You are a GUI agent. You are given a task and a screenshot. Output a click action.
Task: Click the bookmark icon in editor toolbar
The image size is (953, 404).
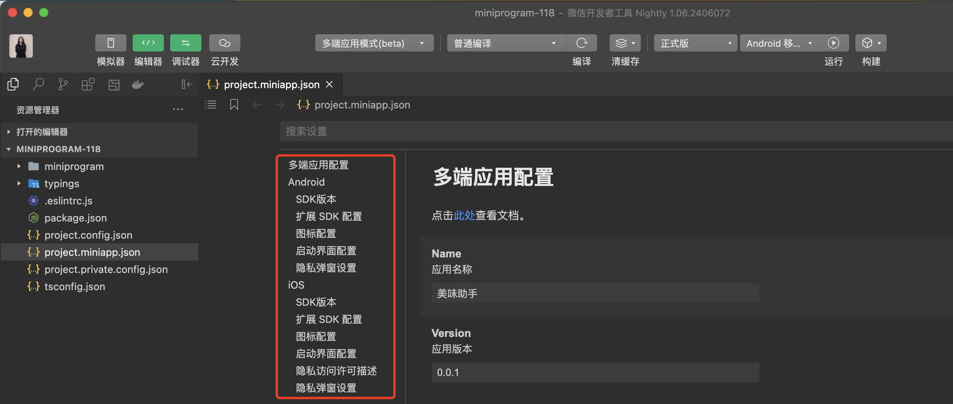234,105
